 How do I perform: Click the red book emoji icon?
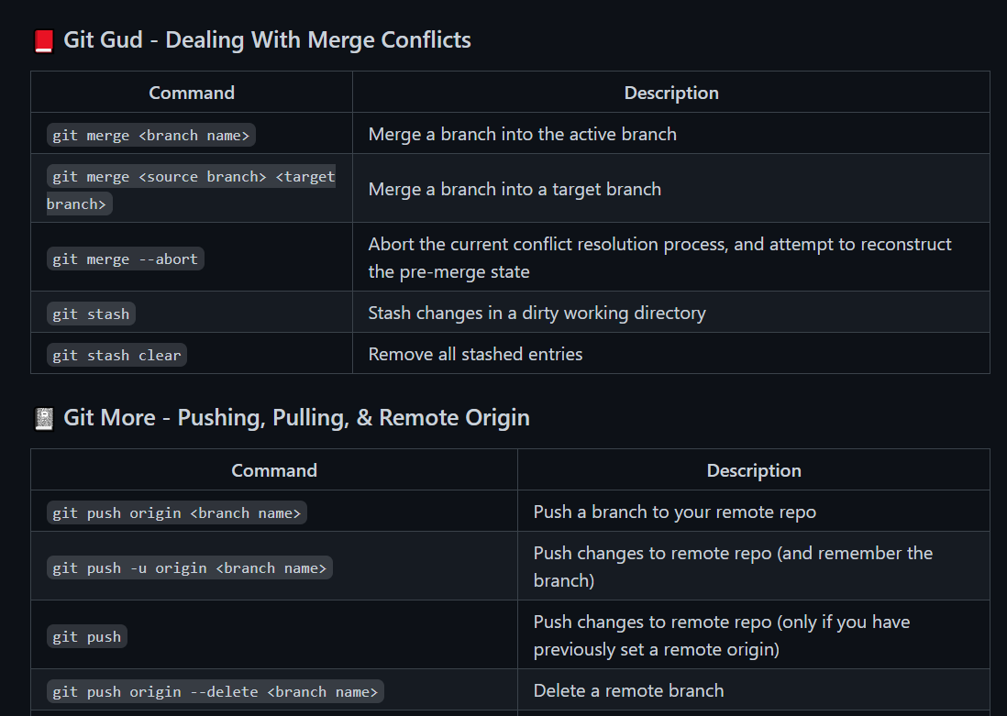point(44,41)
